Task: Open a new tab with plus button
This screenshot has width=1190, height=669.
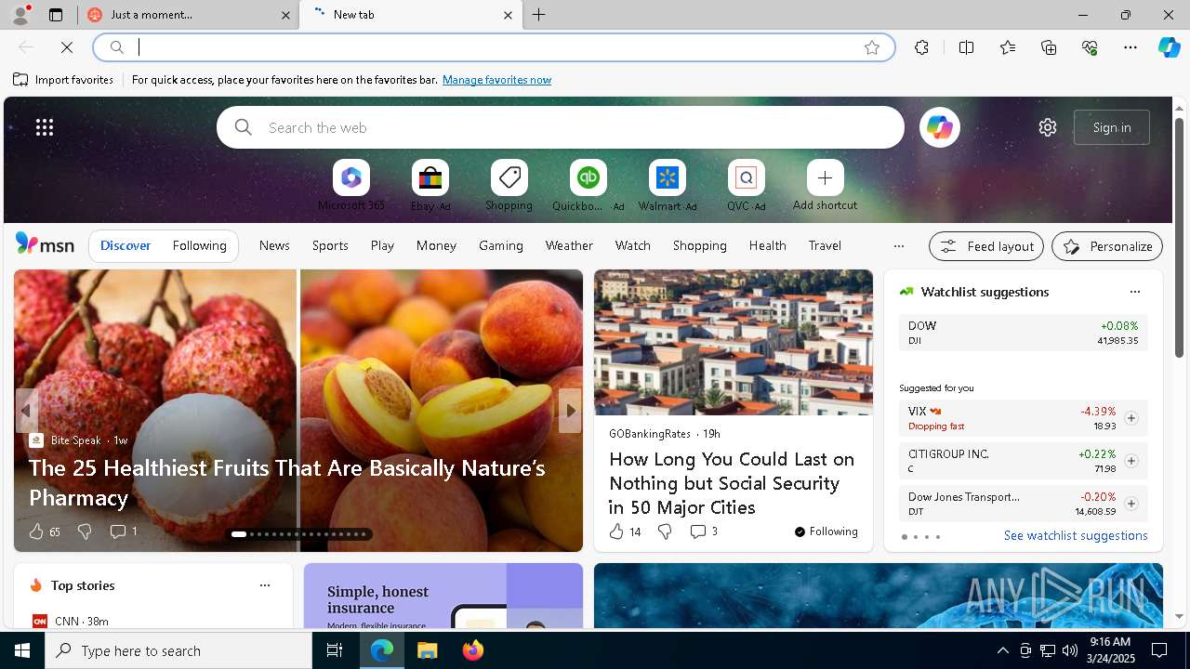Action: 539,15
